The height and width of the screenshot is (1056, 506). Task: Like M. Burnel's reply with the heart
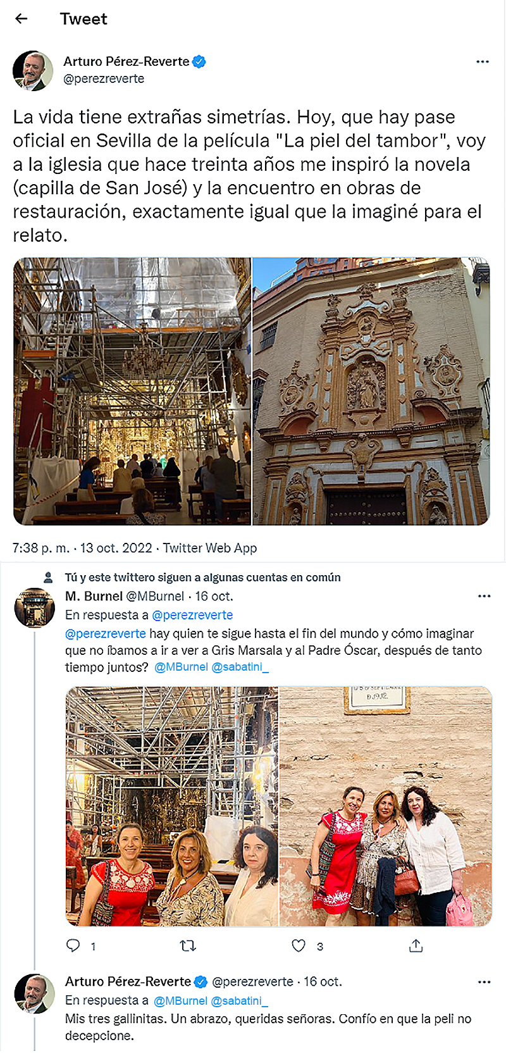pos(299,945)
